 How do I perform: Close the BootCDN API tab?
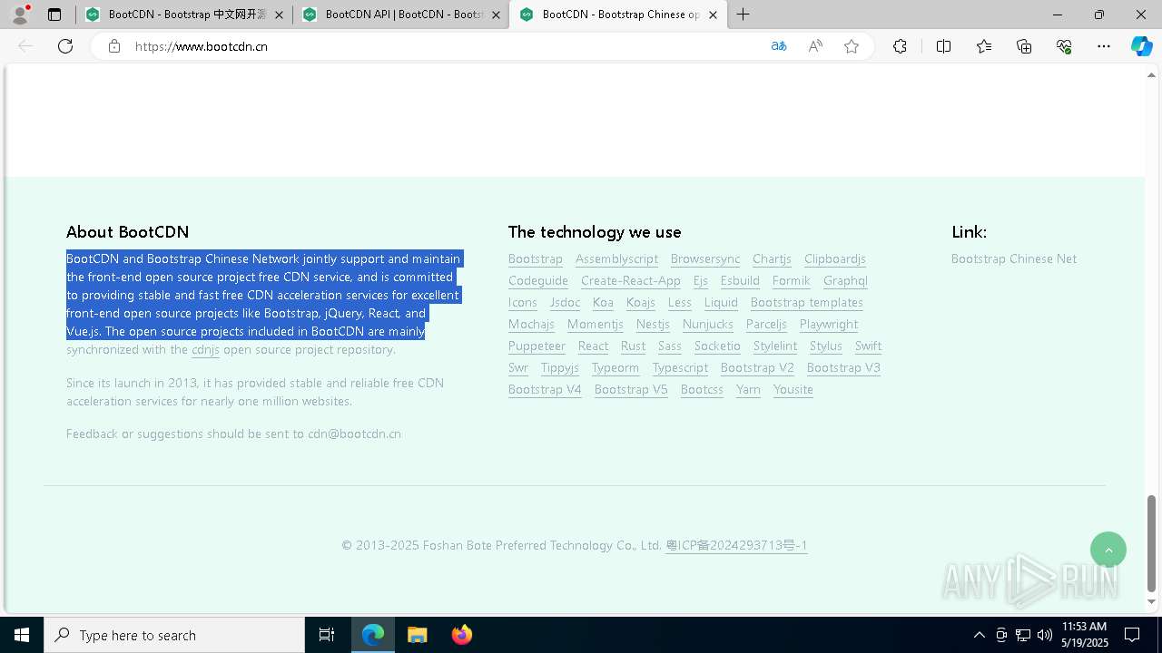pyautogui.click(x=496, y=15)
